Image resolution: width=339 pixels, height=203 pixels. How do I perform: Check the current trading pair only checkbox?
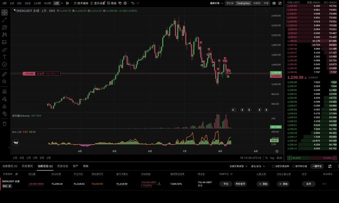click(273, 166)
